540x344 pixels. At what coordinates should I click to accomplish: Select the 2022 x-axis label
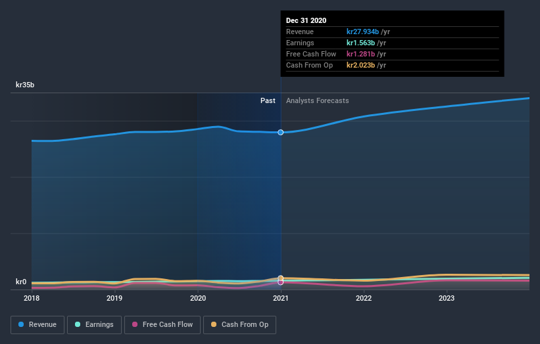pyautogui.click(x=364, y=298)
